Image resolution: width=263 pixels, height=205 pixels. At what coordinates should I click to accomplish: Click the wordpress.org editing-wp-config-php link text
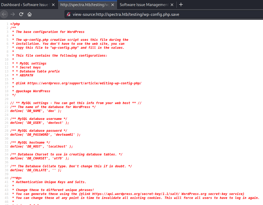point(84,83)
